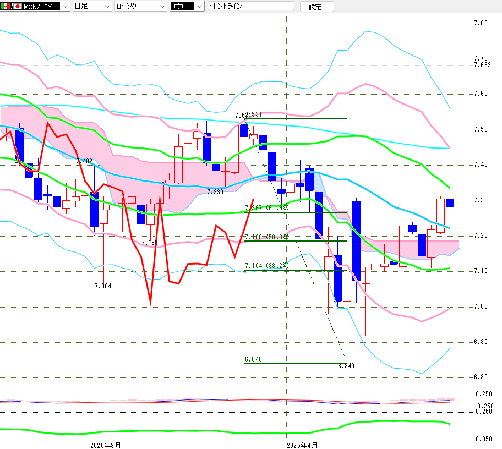
Task: Open the 設定... settings button
Action: pyautogui.click(x=317, y=7)
